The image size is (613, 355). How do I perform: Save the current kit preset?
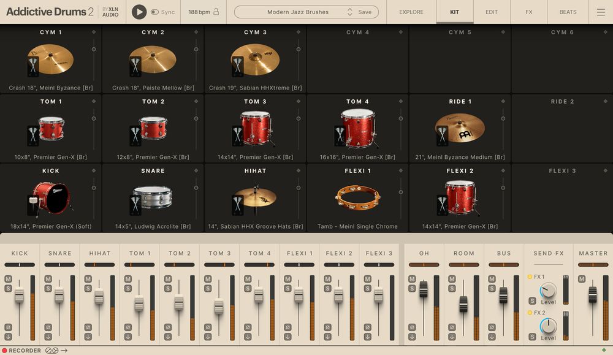pyautogui.click(x=364, y=11)
